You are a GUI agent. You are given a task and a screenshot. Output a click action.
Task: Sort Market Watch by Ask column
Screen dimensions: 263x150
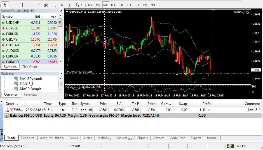coord(50,17)
